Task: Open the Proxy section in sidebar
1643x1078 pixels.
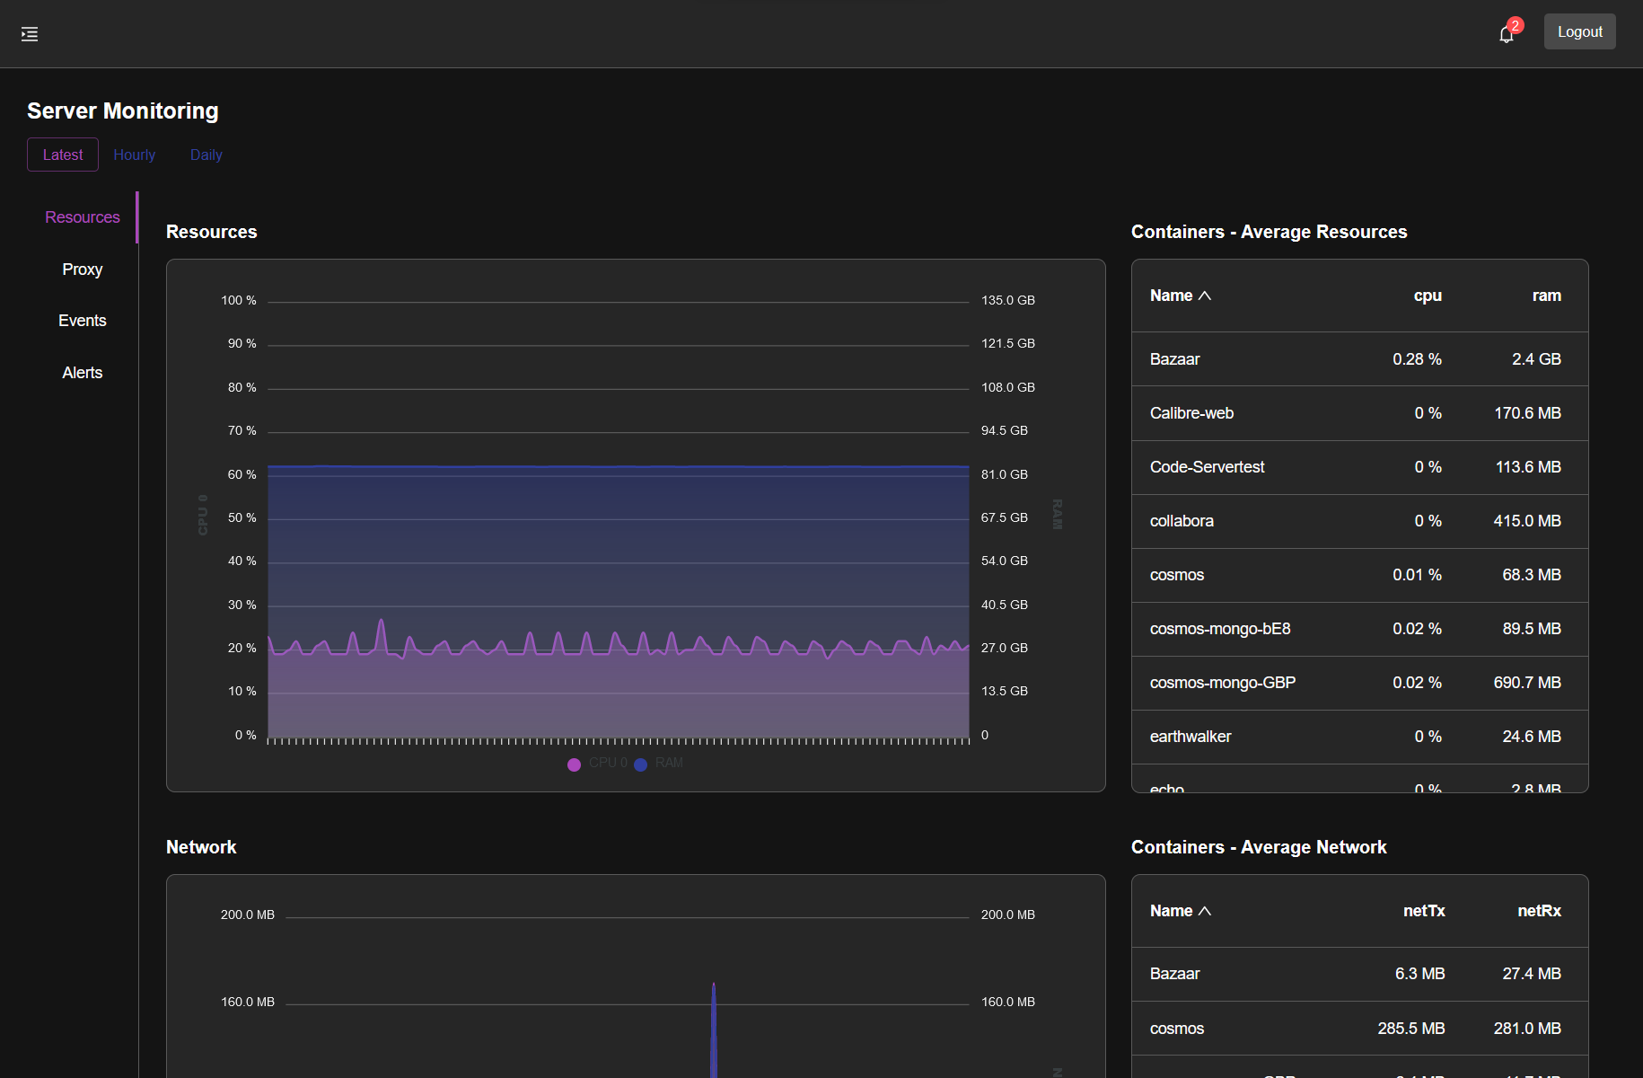Action: pos(82,269)
